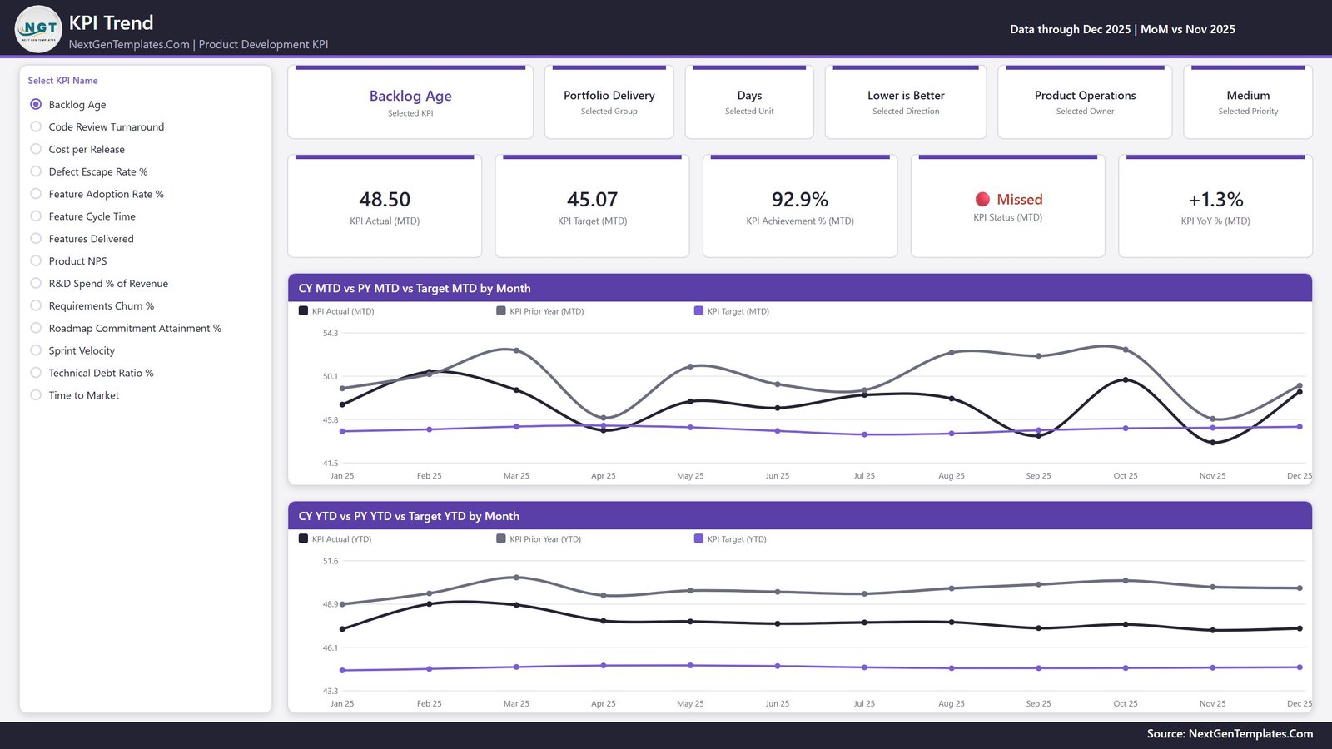Click the 92.9% KPI Achievement value

pos(800,200)
